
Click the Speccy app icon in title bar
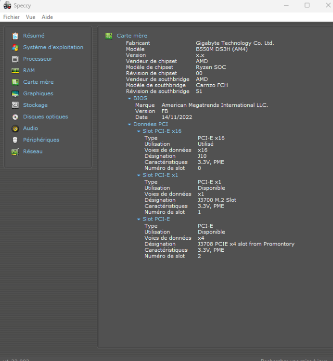[x=7, y=5]
